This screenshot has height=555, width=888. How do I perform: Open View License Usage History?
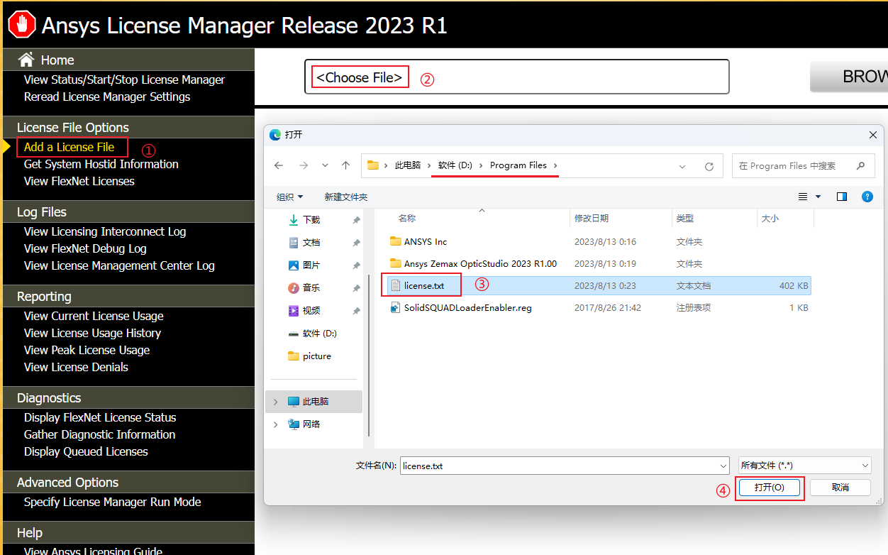click(x=92, y=333)
